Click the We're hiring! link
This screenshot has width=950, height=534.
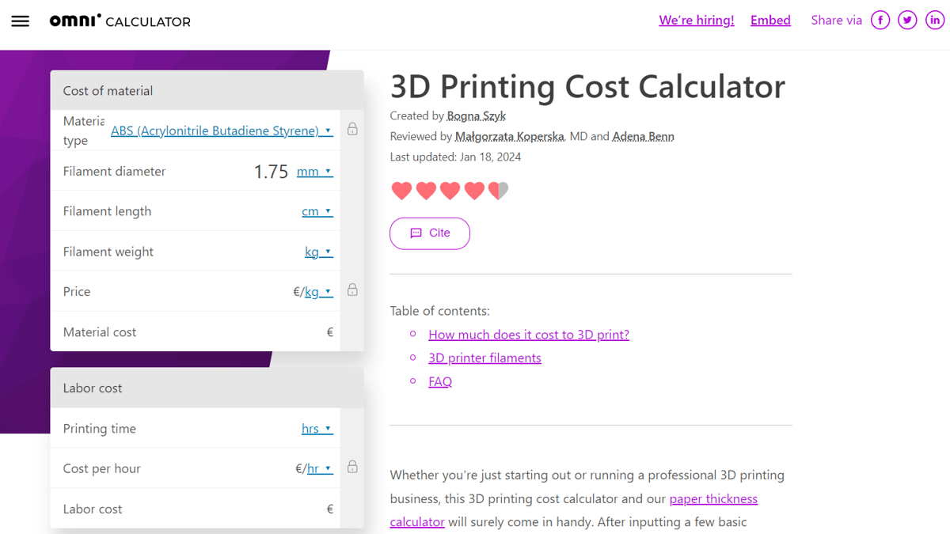(696, 19)
